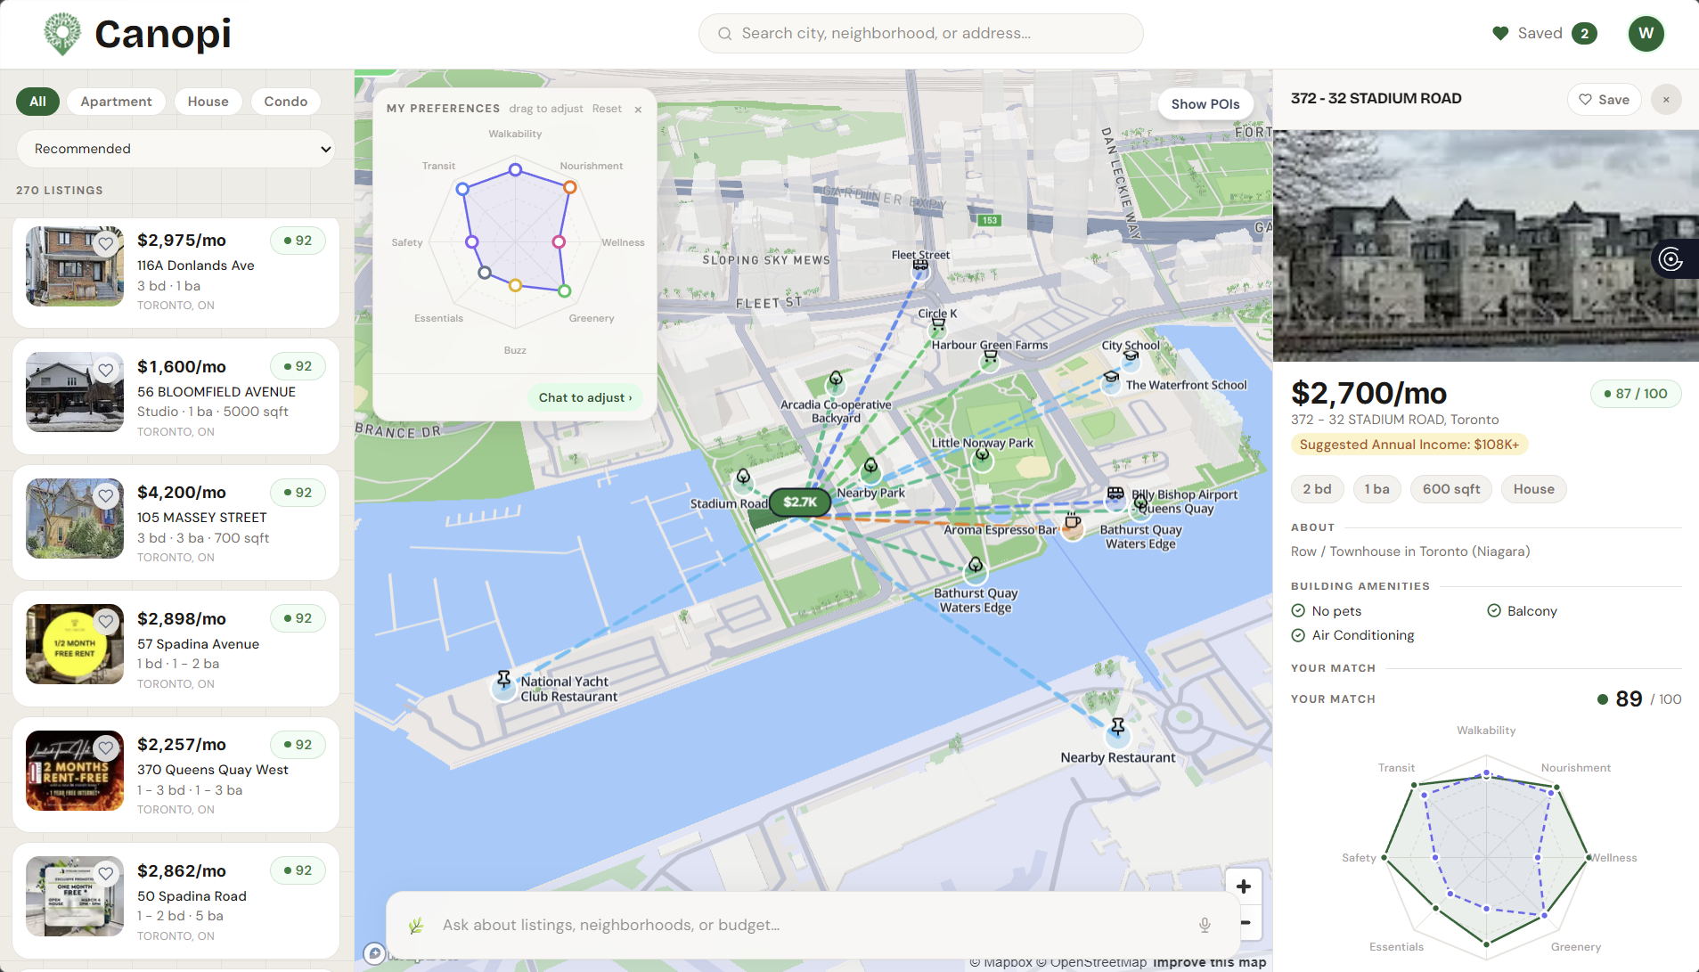Viewport: 1699px width, 972px height.
Task: Click the 3D view icon on listing photo
Action: (1671, 259)
